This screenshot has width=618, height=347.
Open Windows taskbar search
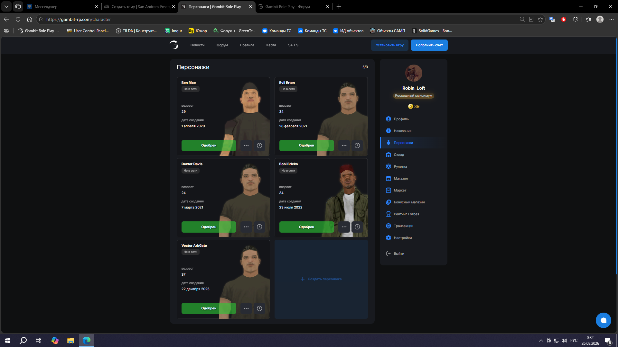23,341
